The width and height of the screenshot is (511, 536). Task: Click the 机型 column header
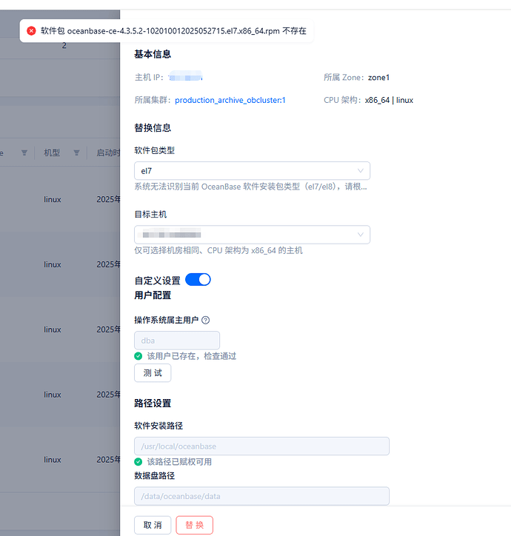tap(52, 153)
